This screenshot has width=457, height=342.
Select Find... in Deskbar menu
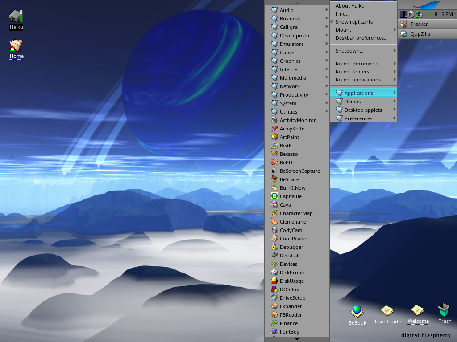(x=363, y=14)
